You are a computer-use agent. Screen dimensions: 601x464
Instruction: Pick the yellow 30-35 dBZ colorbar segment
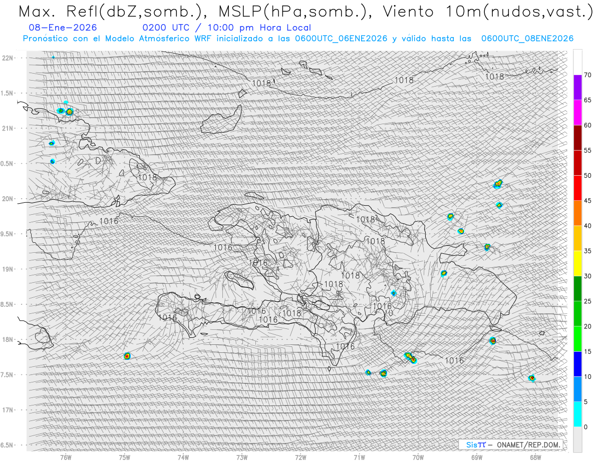click(577, 263)
